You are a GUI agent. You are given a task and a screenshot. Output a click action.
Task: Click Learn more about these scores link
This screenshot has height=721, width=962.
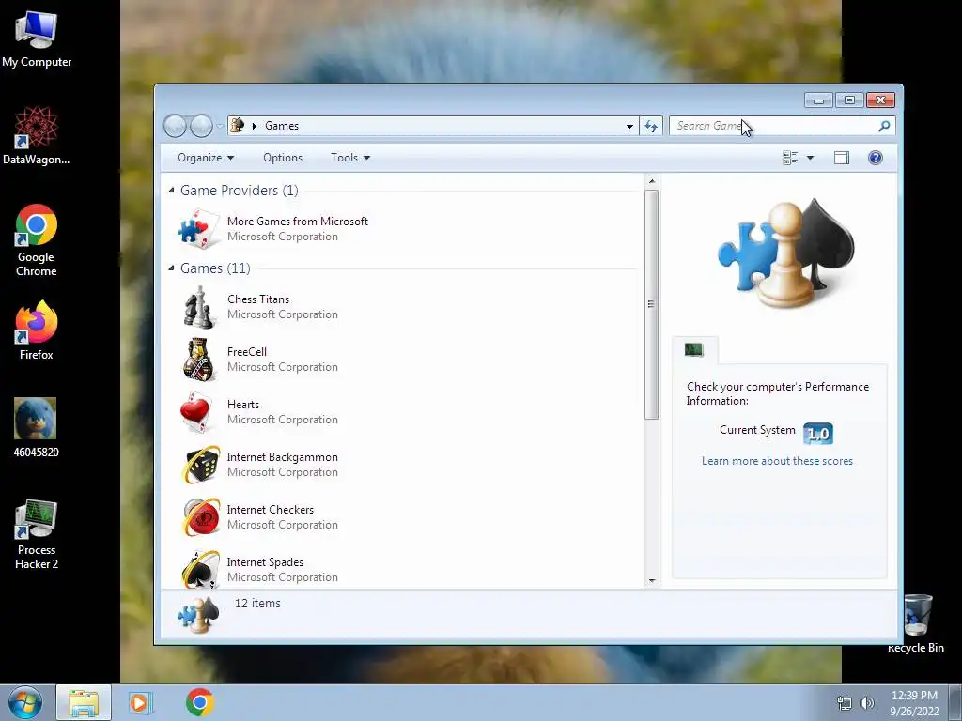(x=777, y=461)
